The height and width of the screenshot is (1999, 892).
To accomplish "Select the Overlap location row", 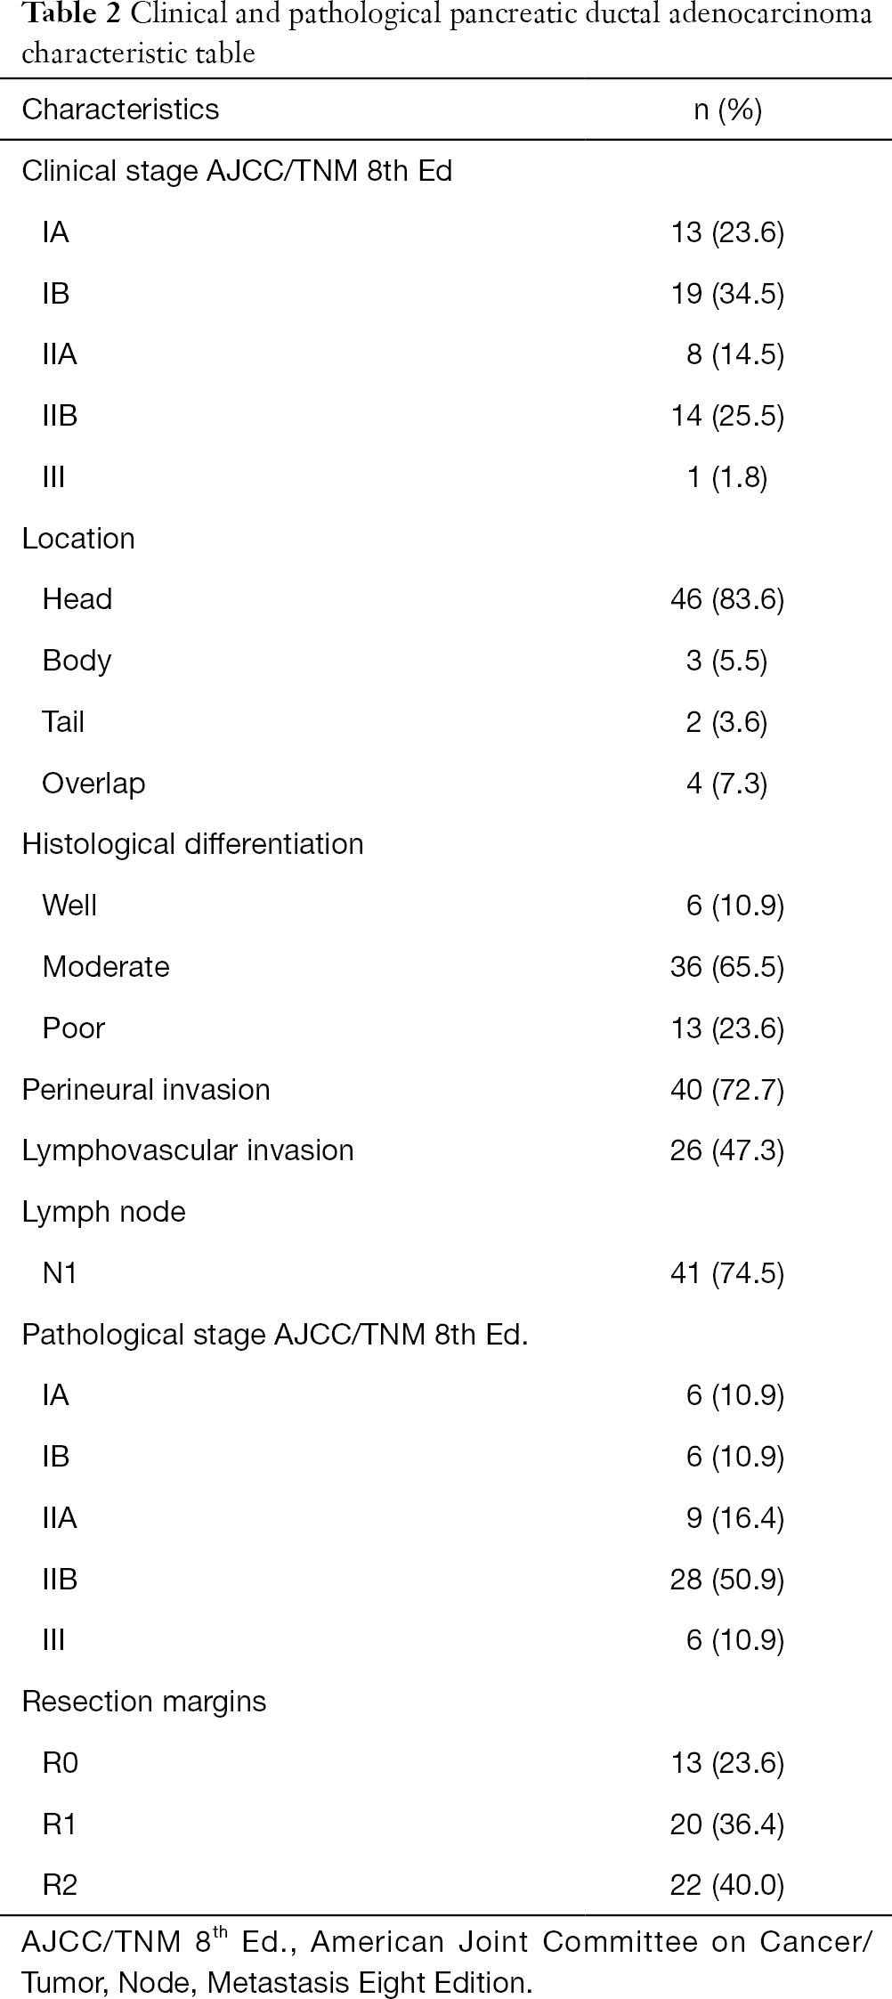I will point(446,784).
